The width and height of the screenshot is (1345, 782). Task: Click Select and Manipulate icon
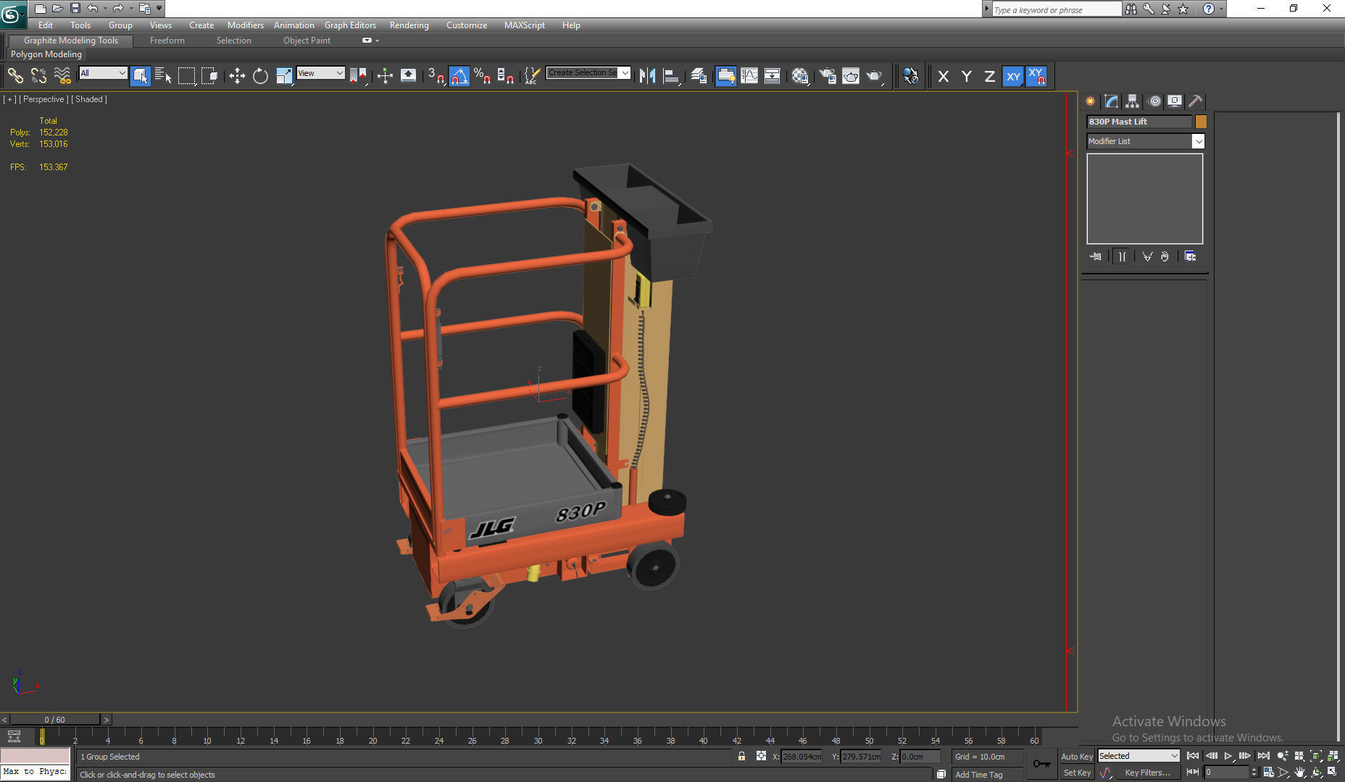tap(385, 75)
